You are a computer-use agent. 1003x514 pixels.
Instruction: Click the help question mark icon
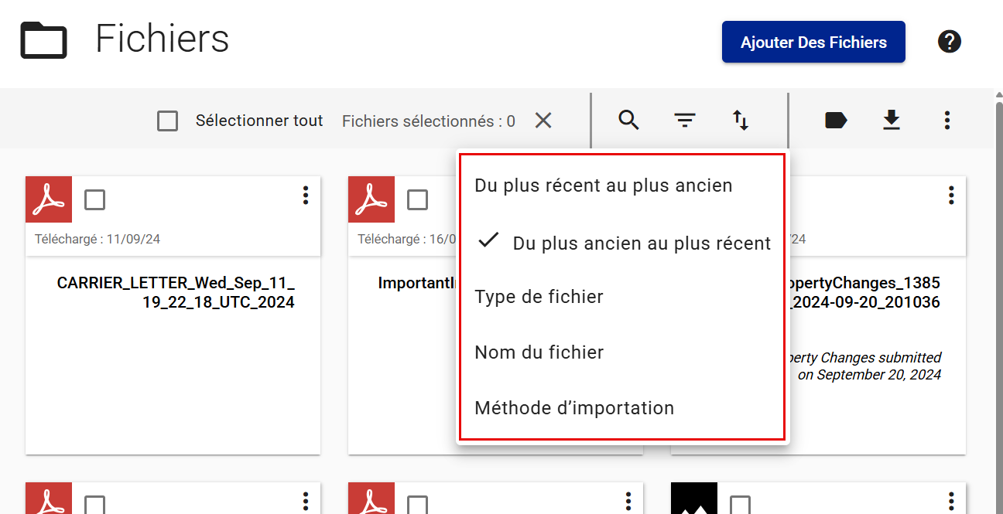949,42
